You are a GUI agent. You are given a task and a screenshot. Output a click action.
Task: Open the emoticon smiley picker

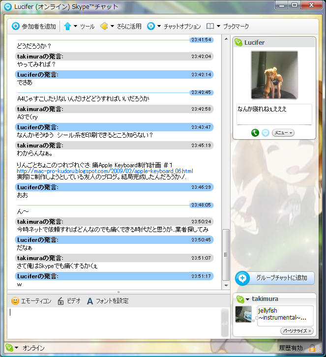pyautogui.click(x=15, y=301)
